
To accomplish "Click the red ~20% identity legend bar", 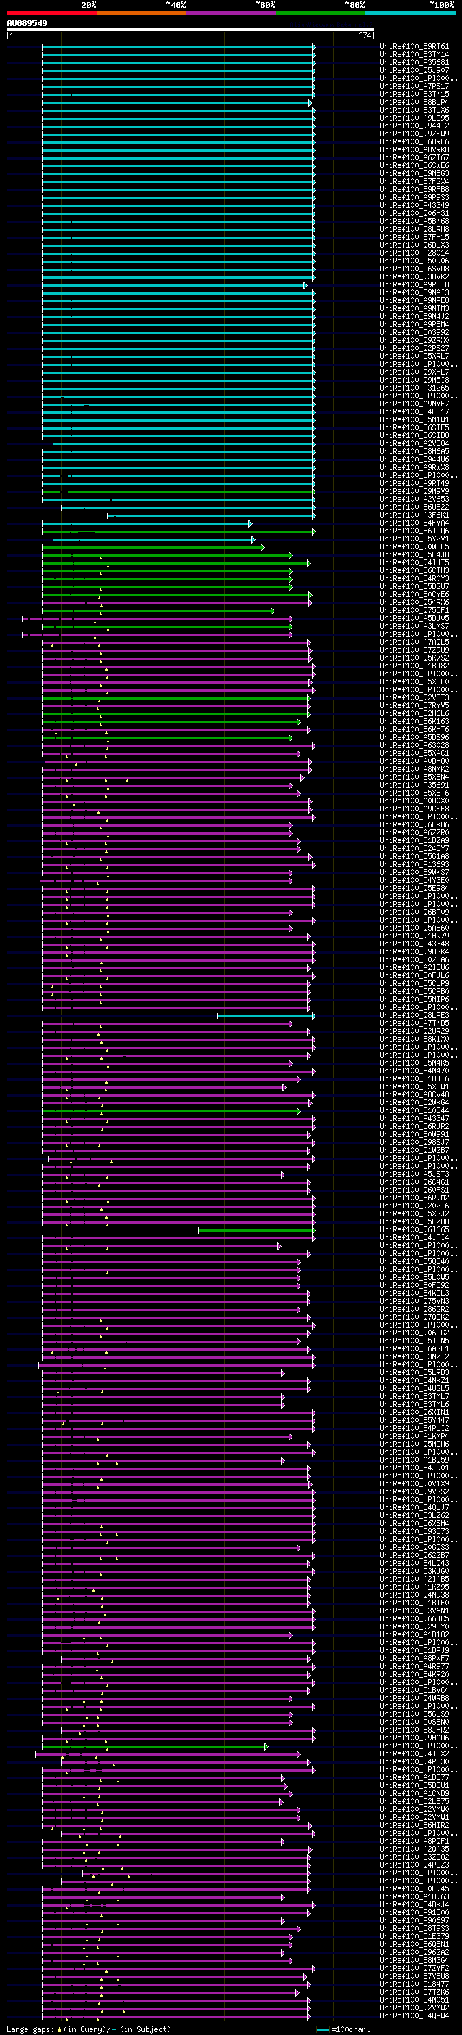I will point(51,13).
